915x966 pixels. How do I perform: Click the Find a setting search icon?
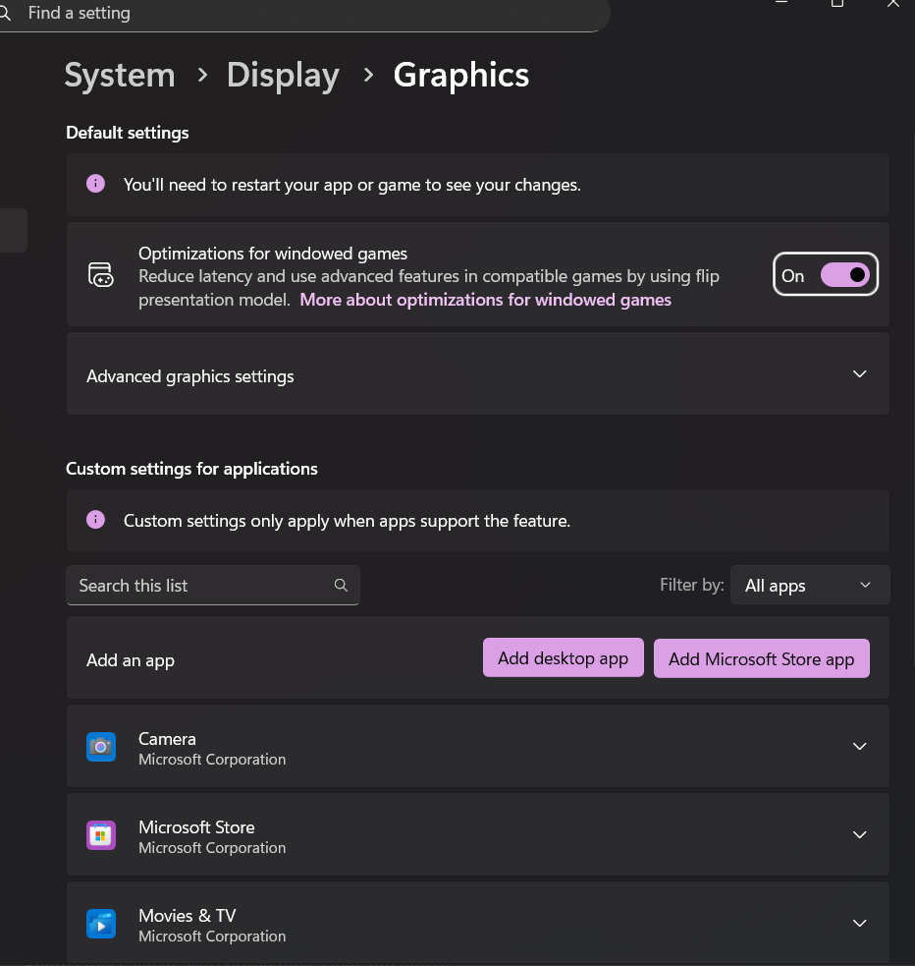tap(5, 14)
